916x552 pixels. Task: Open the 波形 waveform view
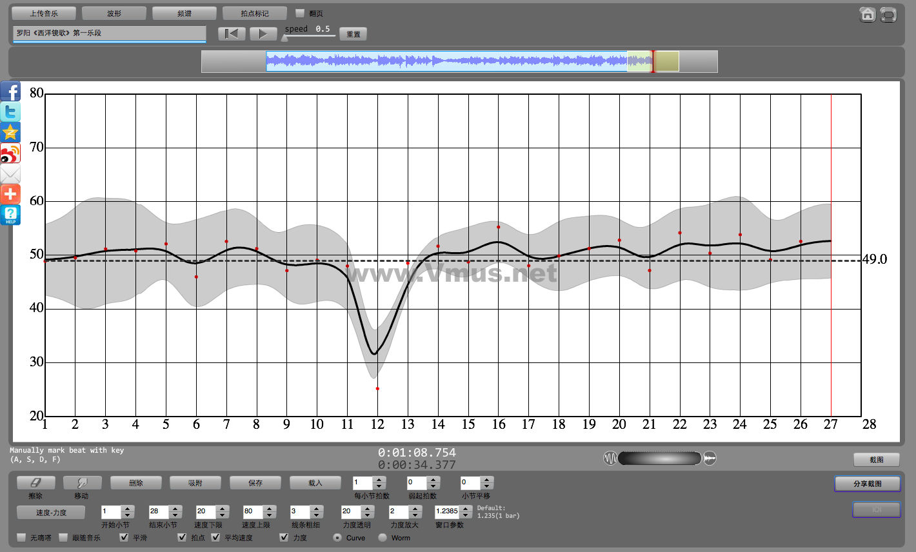point(114,13)
